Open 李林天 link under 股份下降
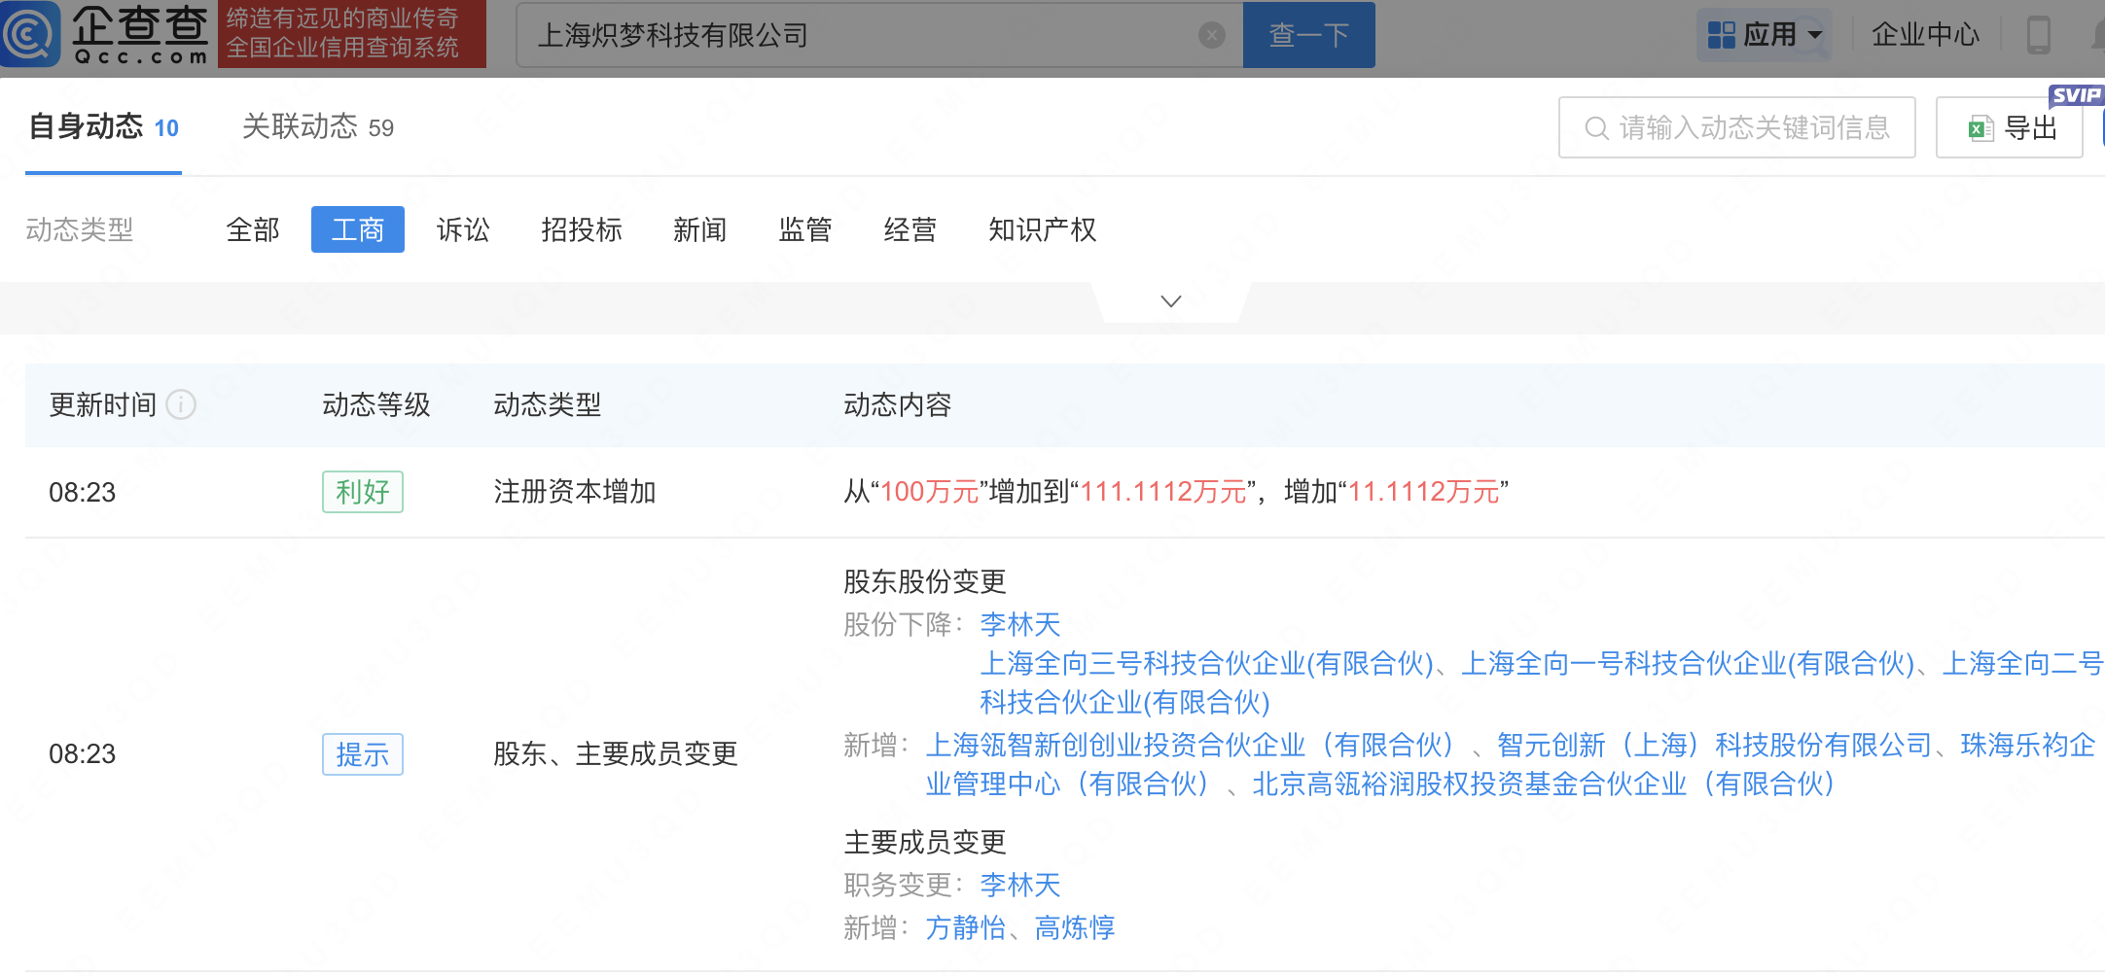The width and height of the screenshot is (2105, 976). [x=1019, y=624]
